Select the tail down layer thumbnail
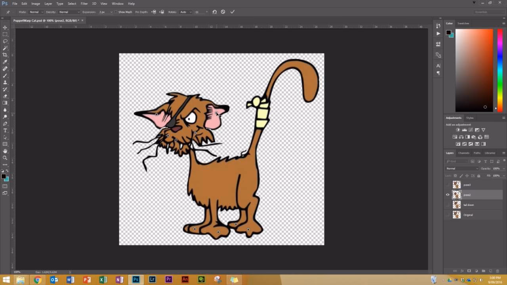 pyautogui.click(x=457, y=205)
